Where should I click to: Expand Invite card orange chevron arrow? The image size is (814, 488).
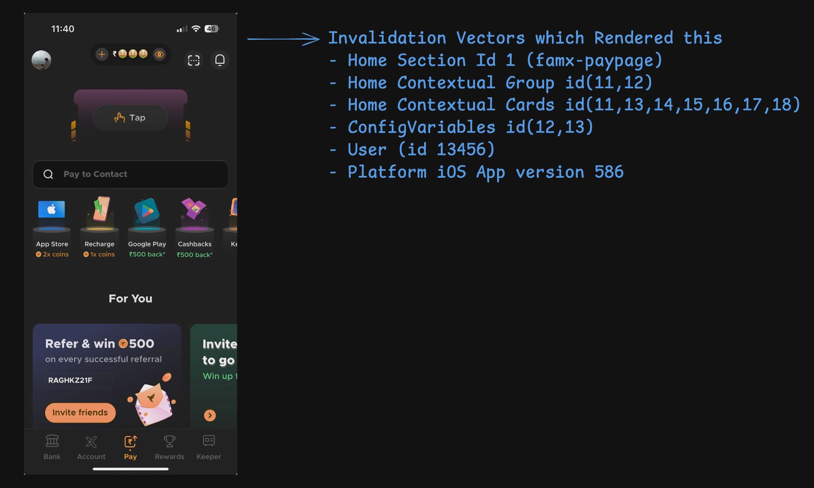(x=210, y=415)
